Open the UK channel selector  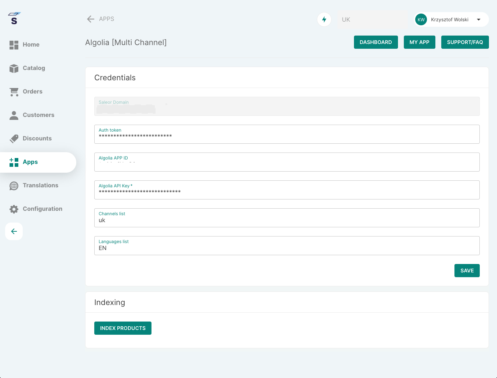pos(372,19)
